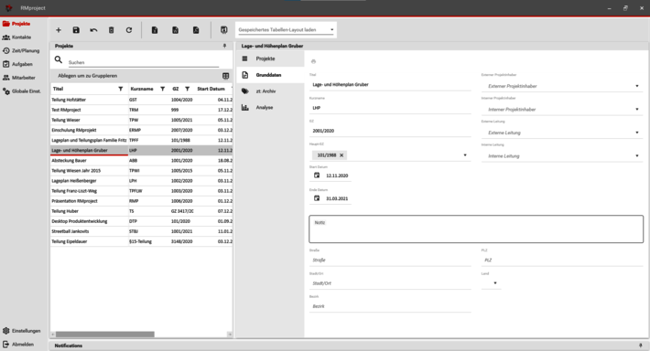Screen dimensions: 650x351
Task: Add a new project with the plus icon
Action: 59,30
